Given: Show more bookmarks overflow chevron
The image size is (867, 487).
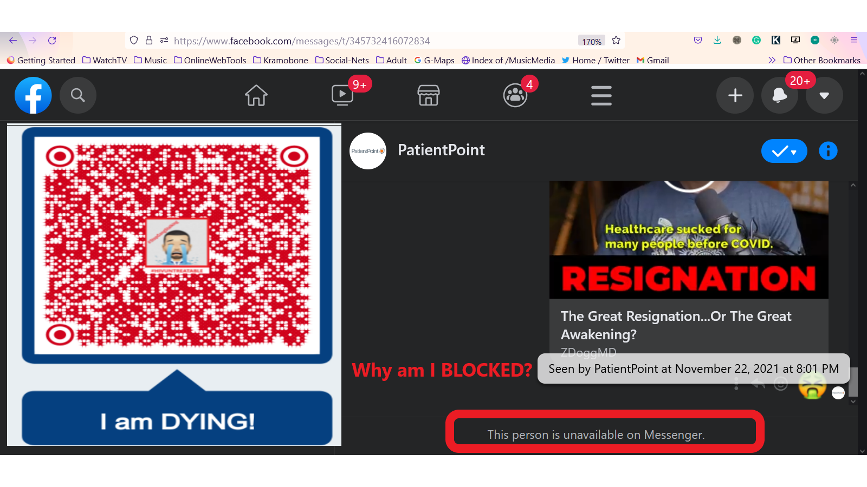Looking at the screenshot, I should coord(772,60).
